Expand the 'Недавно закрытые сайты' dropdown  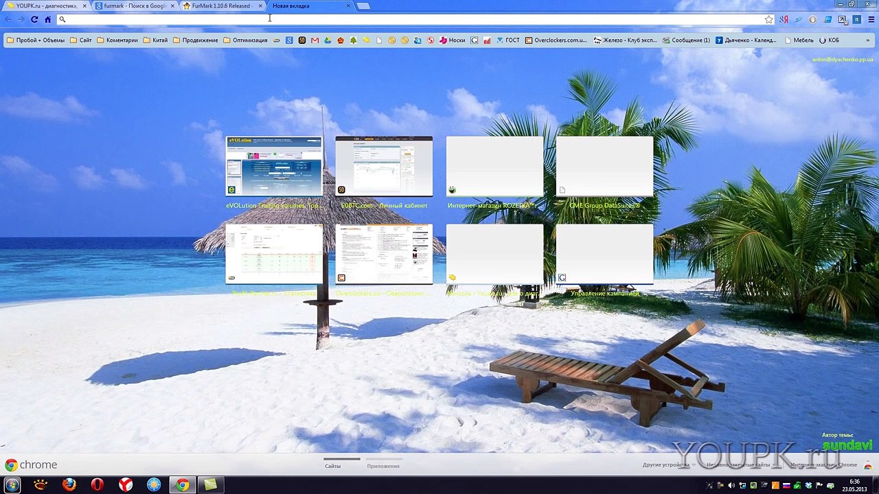[742, 464]
